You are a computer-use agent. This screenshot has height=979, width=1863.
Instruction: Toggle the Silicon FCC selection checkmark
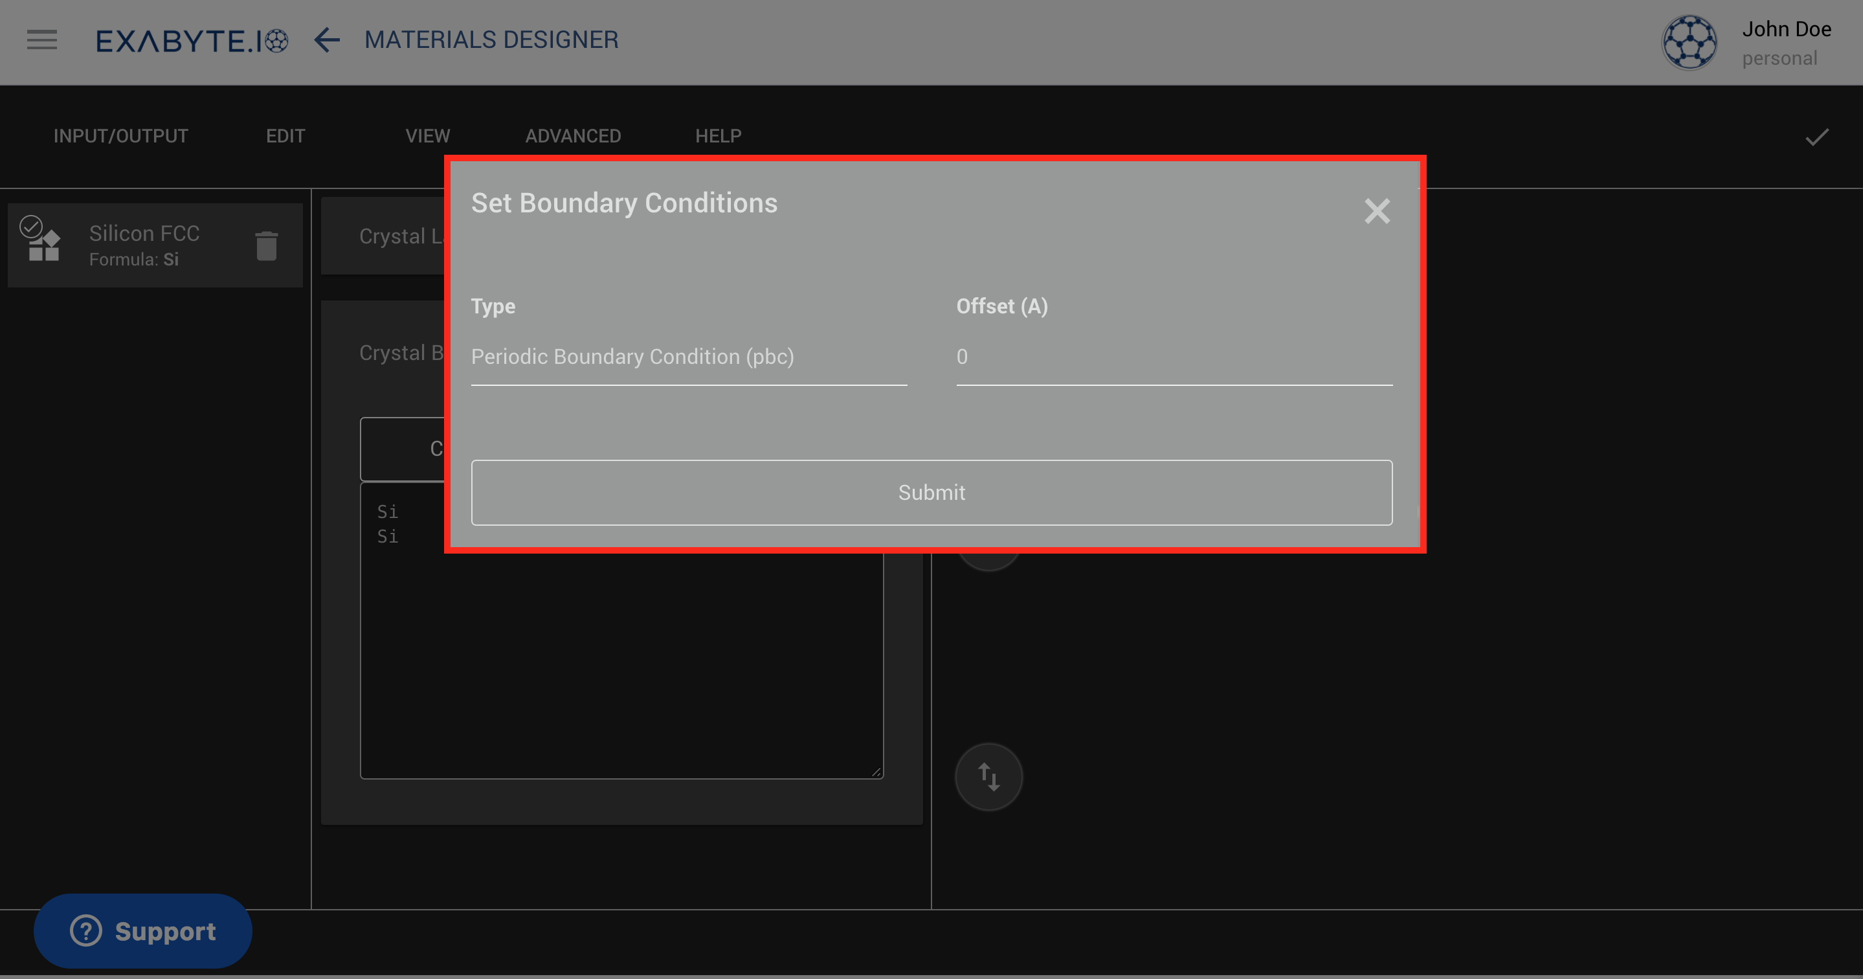pos(30,227)
